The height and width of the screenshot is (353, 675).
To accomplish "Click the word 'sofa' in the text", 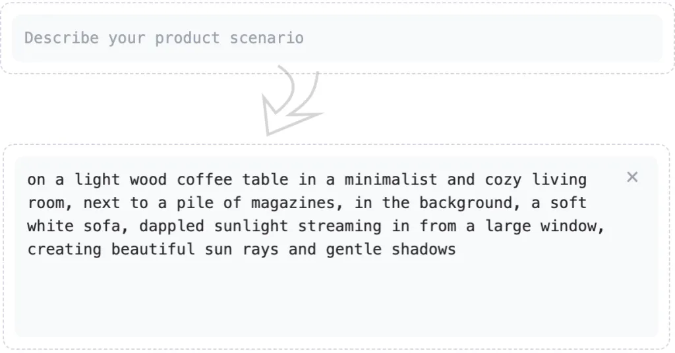I will pyautogui.click(x=102, y=227).
